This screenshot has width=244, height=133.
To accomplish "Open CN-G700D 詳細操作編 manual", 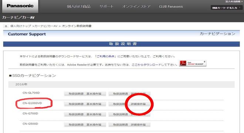I will 129,114.
